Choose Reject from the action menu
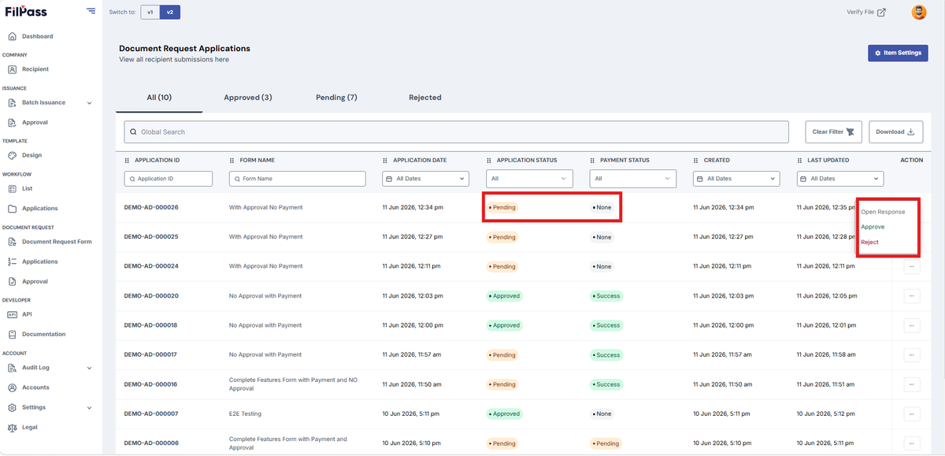 pyautogui.click(x=869, y=242)
